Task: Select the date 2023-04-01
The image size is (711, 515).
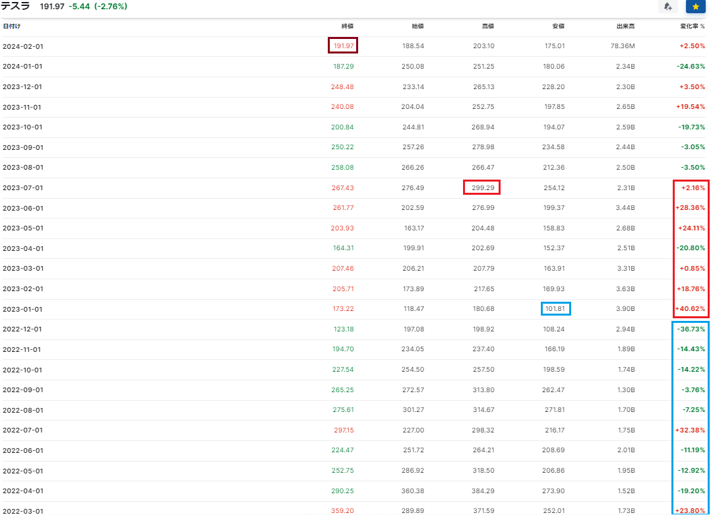Action: [23, 249]
